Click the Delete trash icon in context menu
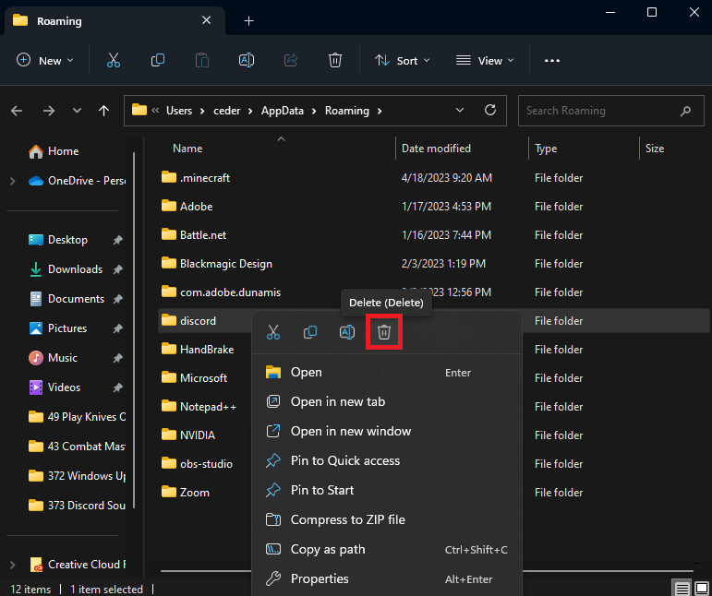The width and height of the screenshot is (712, 596). (384, 332)
